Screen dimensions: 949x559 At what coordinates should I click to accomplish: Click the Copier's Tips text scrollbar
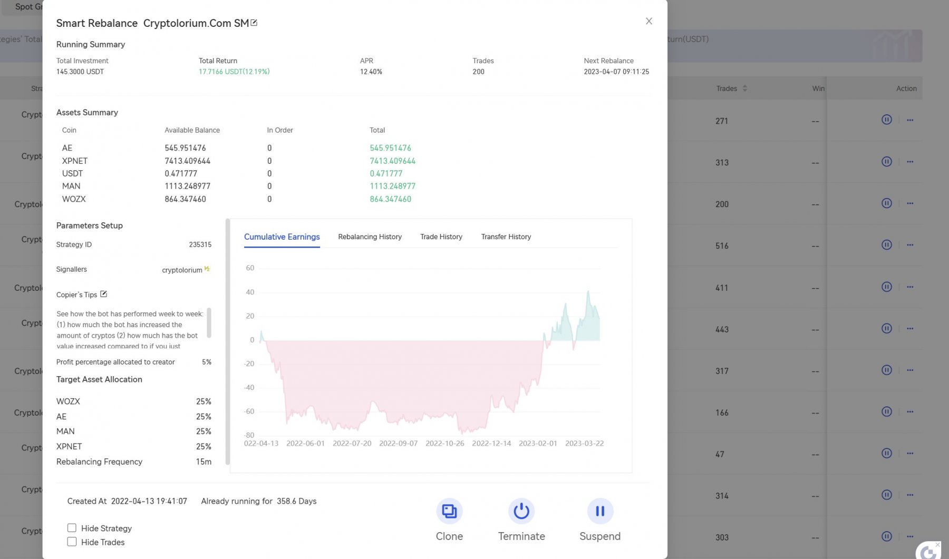(x=209, y=322)
